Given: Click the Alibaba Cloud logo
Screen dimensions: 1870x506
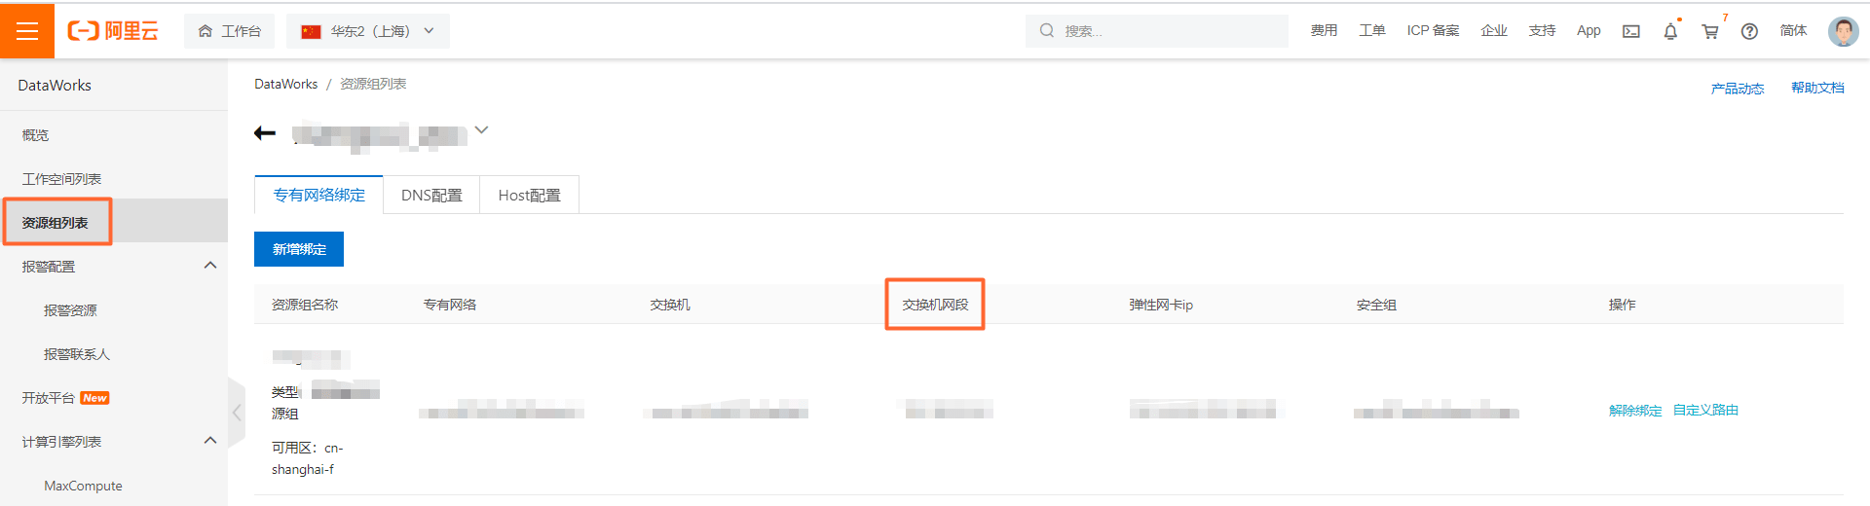Looking at the screenshot, I should pos(113,31).
